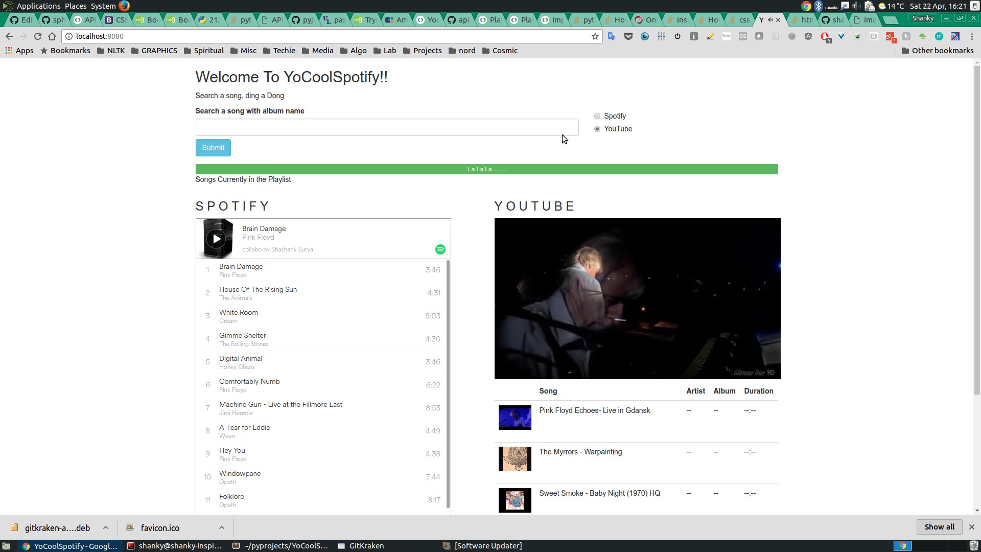Click the green La La La progress bar

pyautogui.click(x=486, y=169)
